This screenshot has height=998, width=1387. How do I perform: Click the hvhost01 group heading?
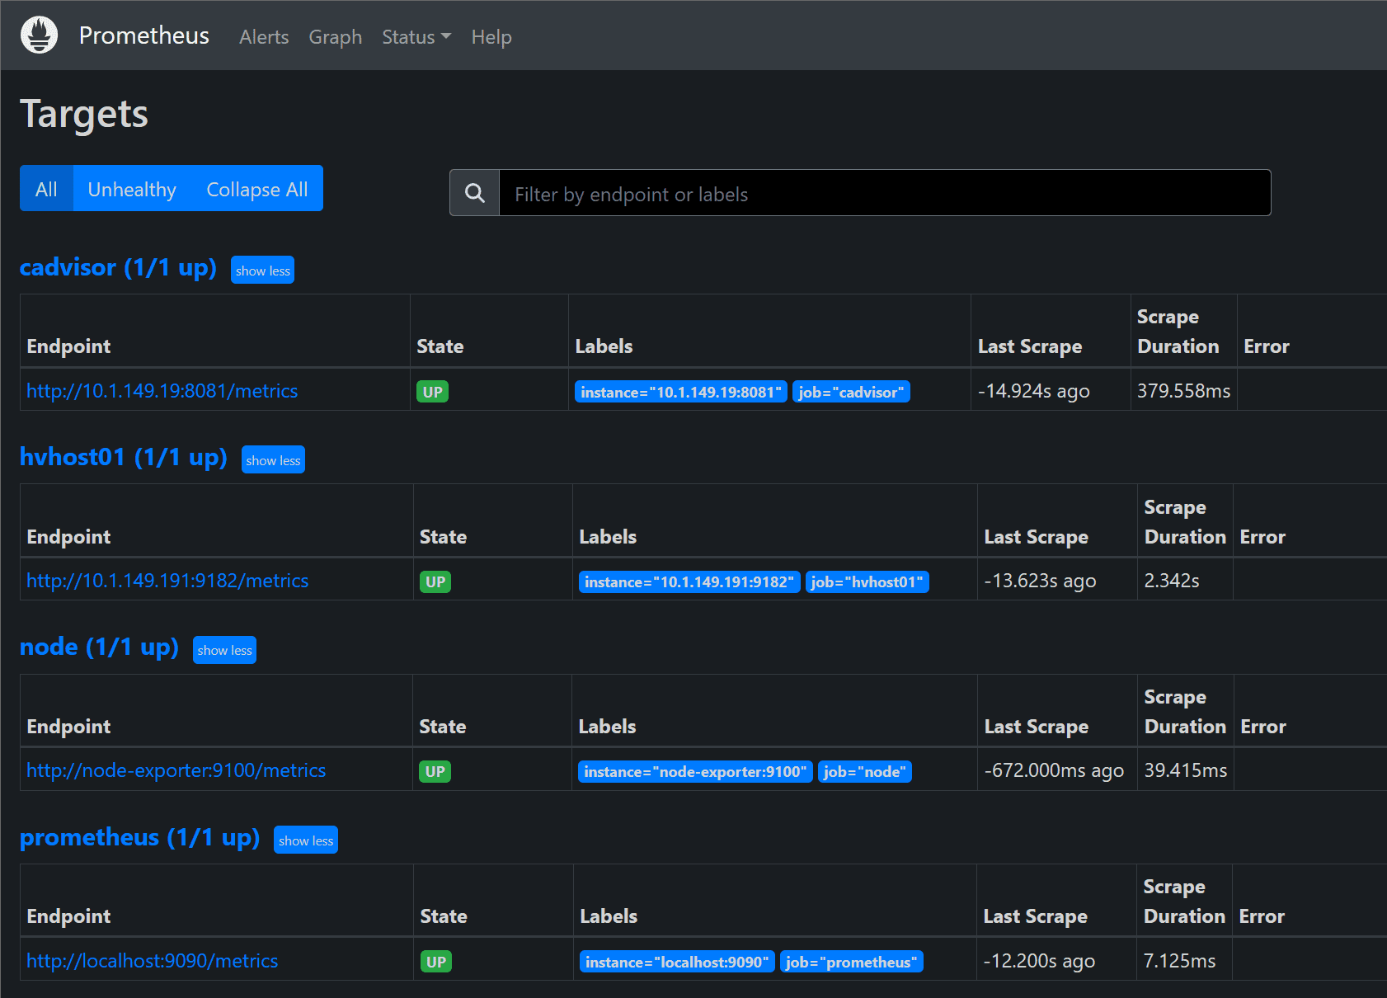click(123, 457)
